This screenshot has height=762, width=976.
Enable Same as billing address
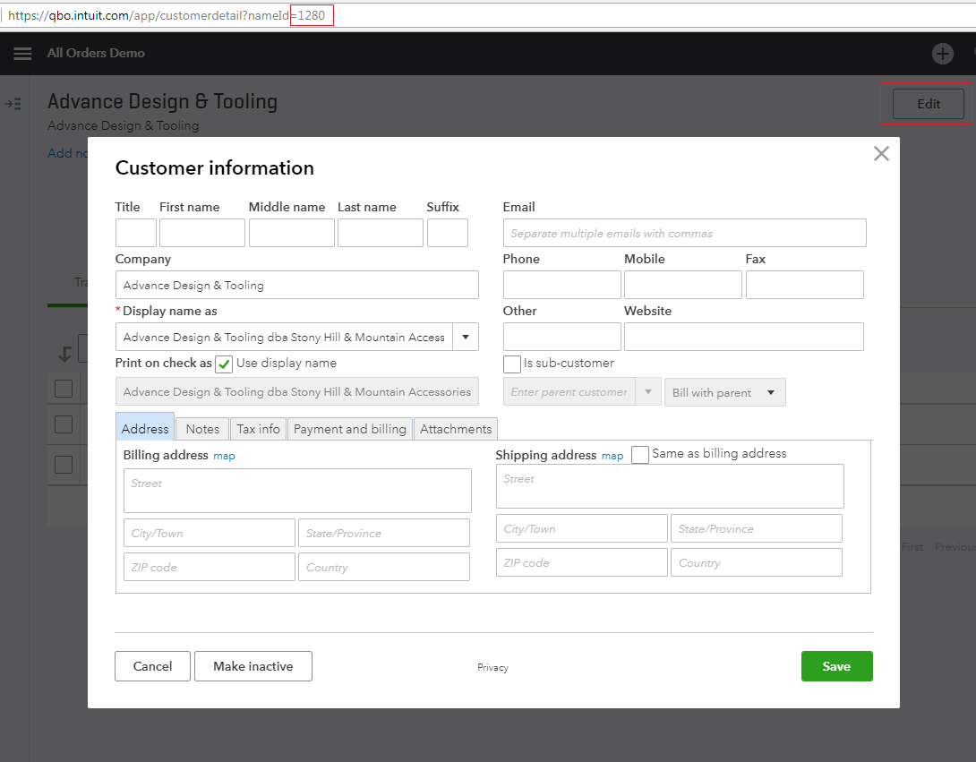[639, 455]
